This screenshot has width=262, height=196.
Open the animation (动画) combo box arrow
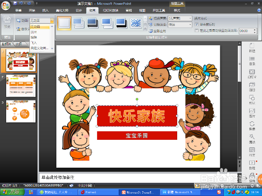tap(52, 20)
